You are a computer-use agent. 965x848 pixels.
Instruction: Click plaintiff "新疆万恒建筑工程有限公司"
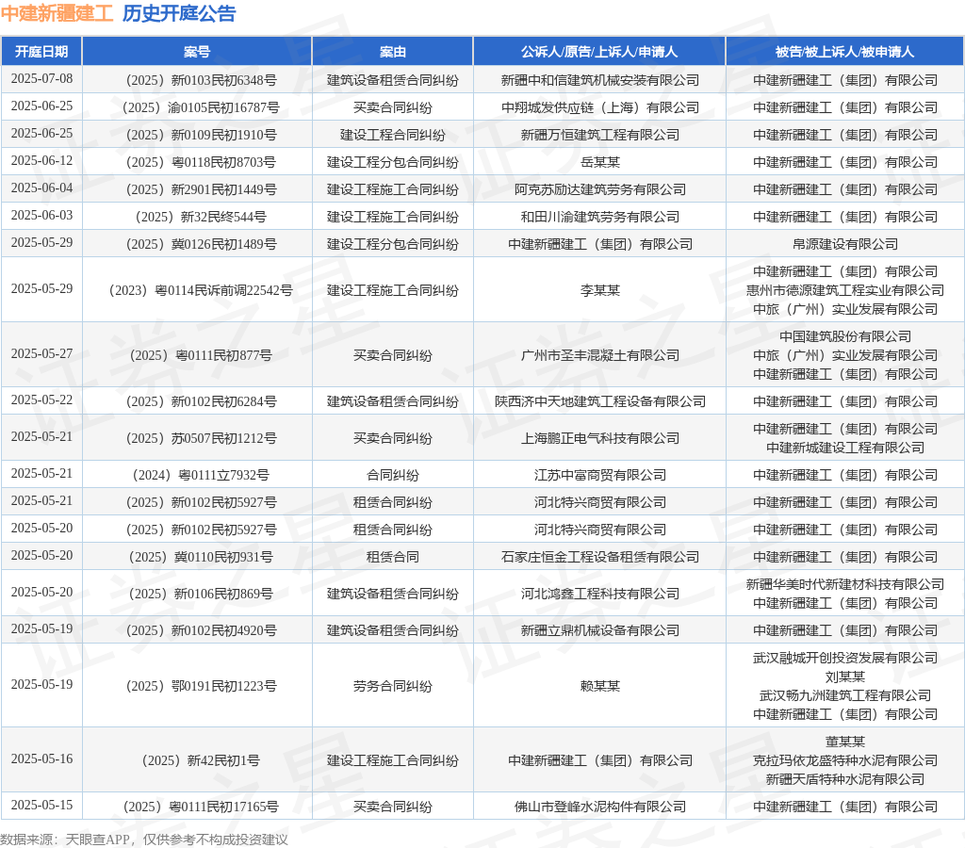pos(600,136)
